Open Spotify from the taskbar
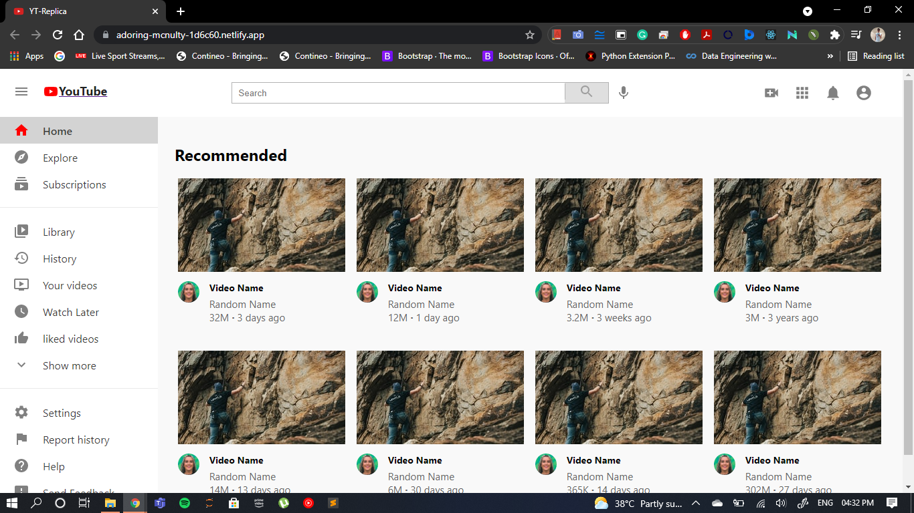 click(x=185, y=503)
